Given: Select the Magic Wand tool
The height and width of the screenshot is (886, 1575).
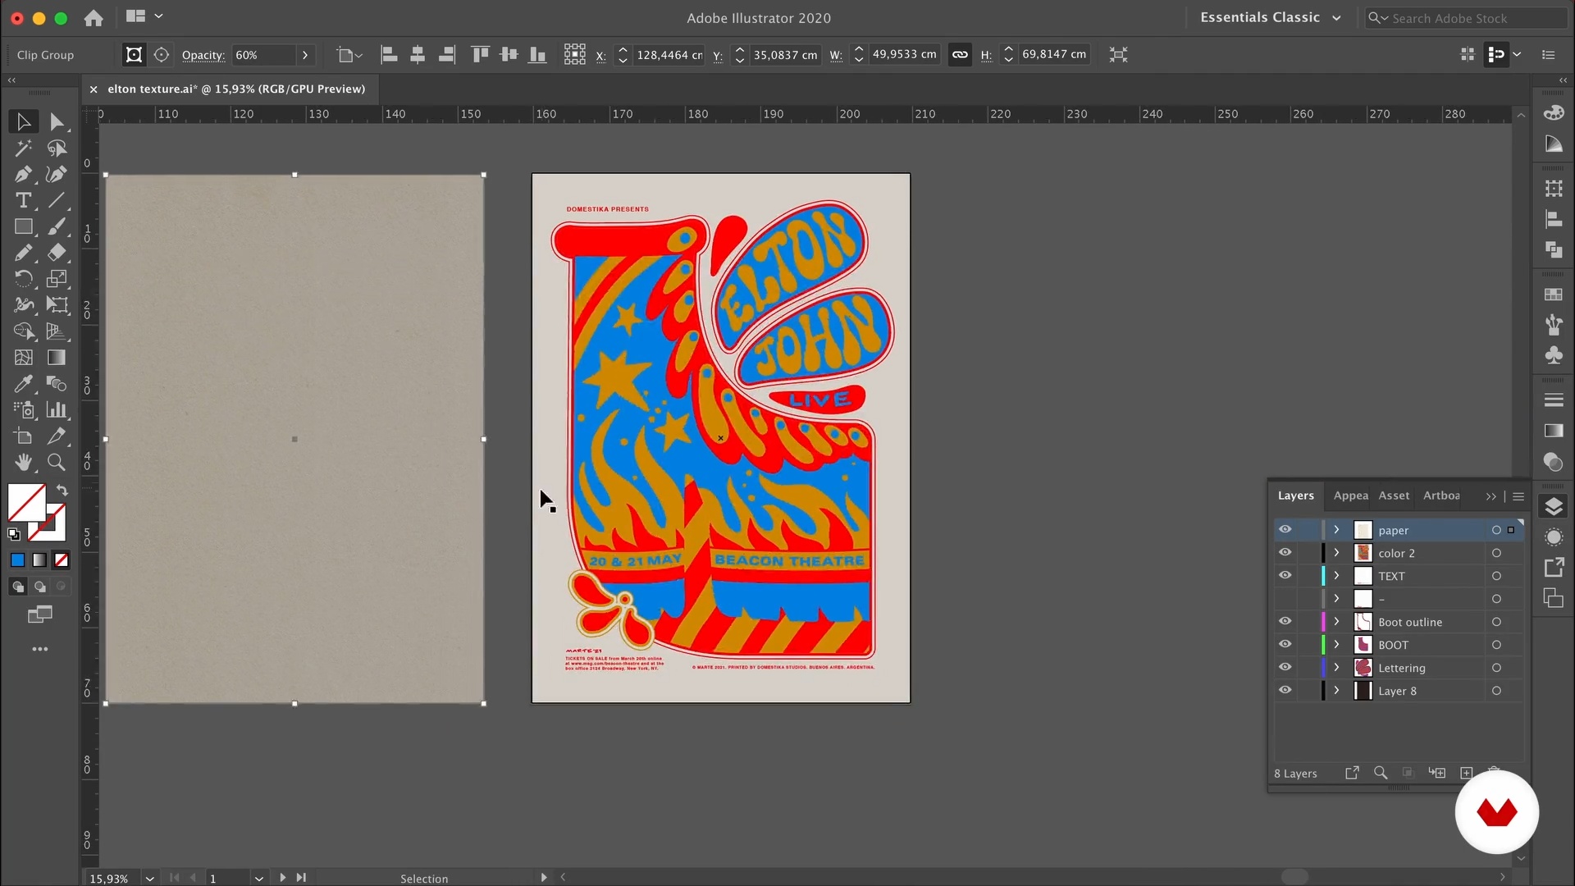Looking at the screenshot, I should pyautogui.click(x=23, y=148).
